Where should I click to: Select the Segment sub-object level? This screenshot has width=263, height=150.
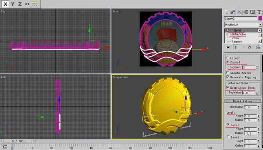point(237,42)
